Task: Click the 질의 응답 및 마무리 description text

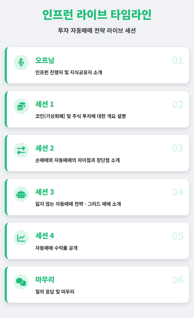Action: [x=55, y=292]
